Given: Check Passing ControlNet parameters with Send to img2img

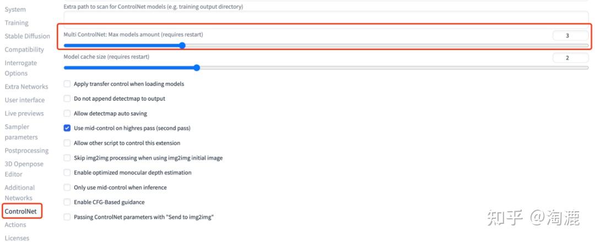Looking at the screenshot, I should click(x=67, y=217).
